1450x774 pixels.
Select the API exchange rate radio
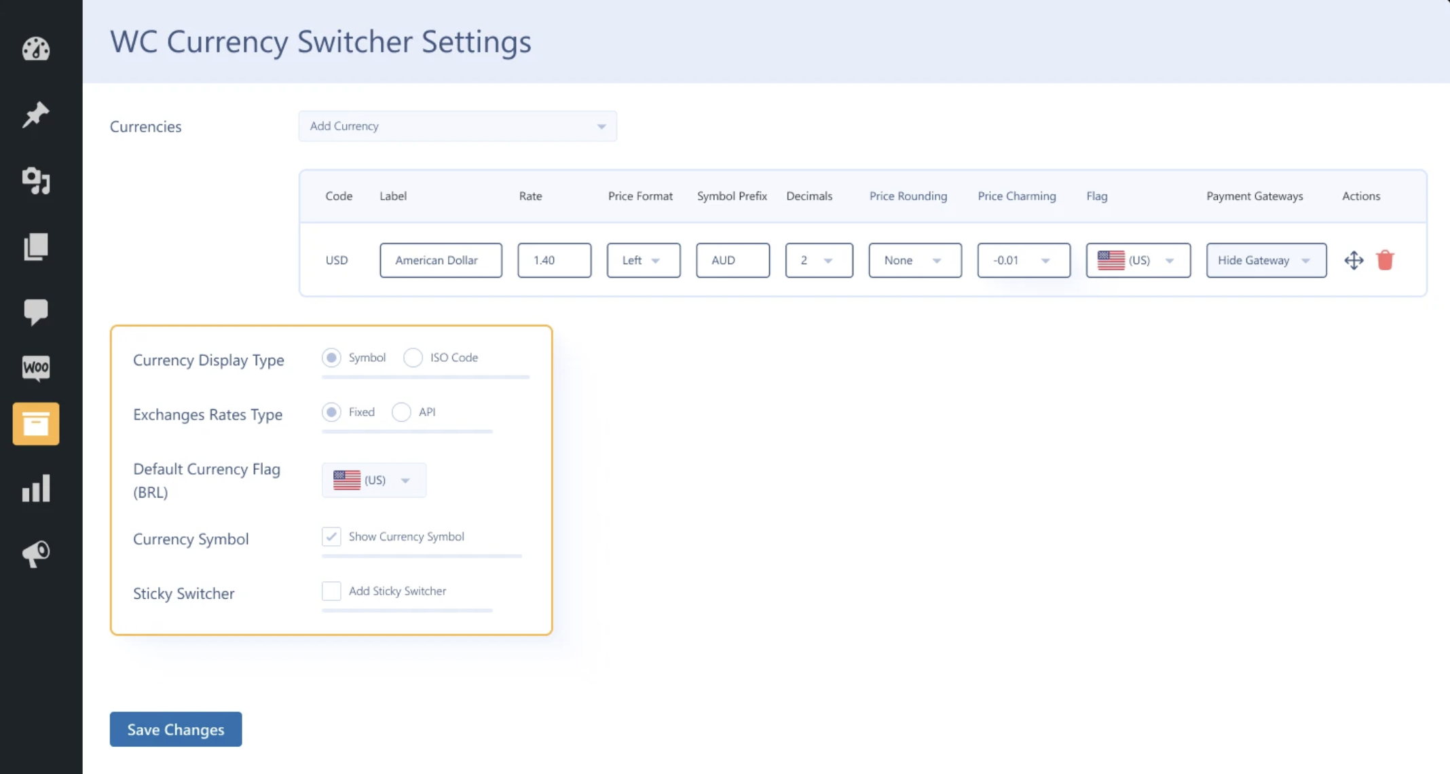pos(401,412)
